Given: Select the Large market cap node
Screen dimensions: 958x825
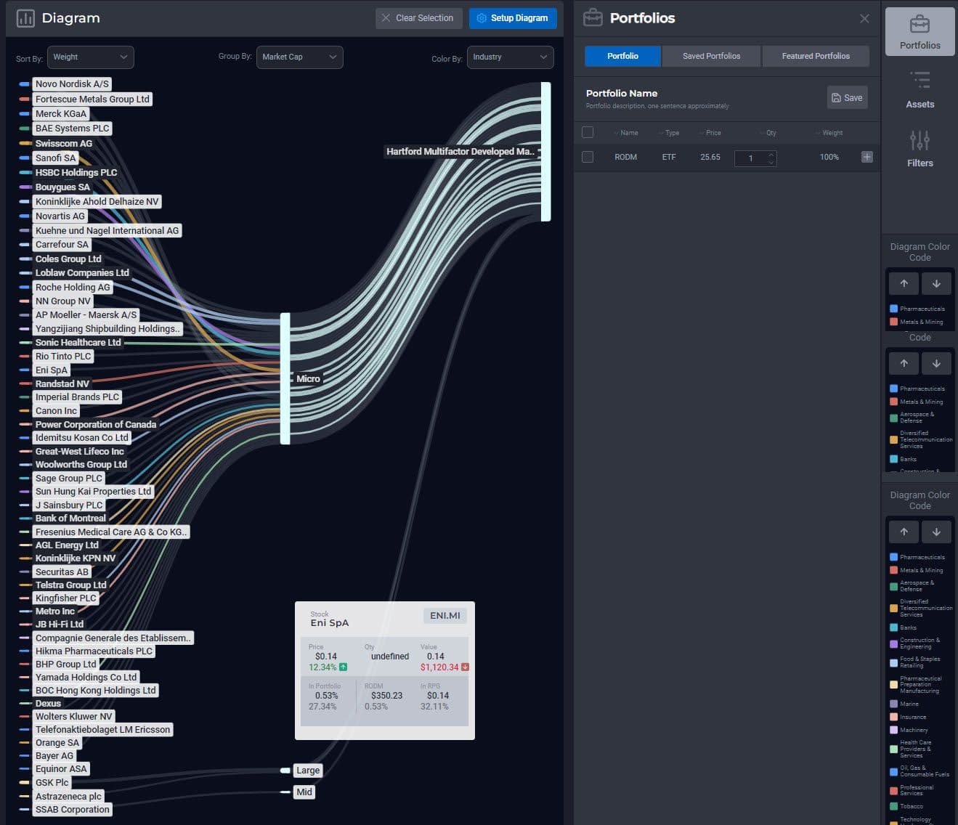Looking at the screenshot, I should (x=285, y=771).
